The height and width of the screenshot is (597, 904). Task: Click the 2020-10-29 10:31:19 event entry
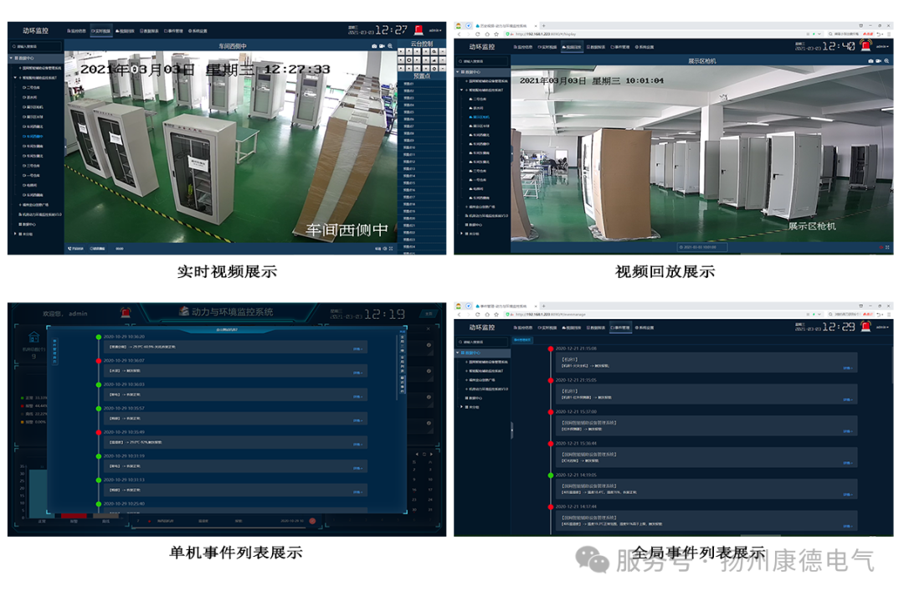coord(234,466)
